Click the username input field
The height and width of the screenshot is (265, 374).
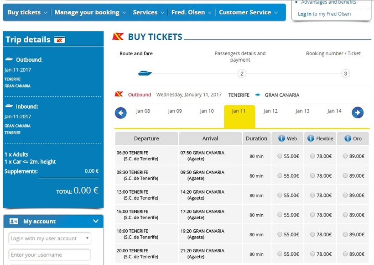50,255
